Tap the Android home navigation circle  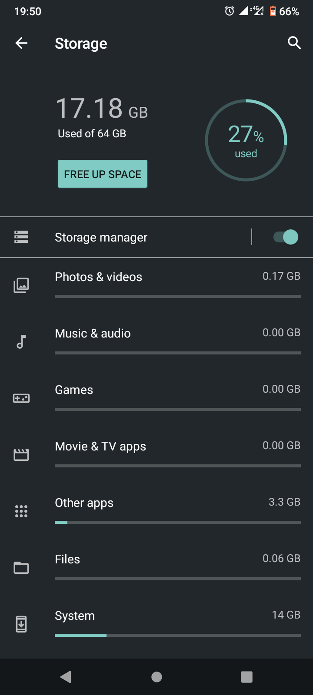click(156, 677)
